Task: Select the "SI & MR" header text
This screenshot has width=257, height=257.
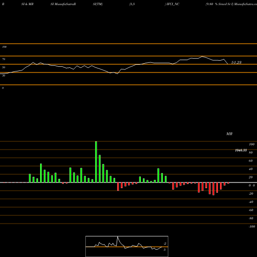Action: pyautogui.click(x=27, y=4)
